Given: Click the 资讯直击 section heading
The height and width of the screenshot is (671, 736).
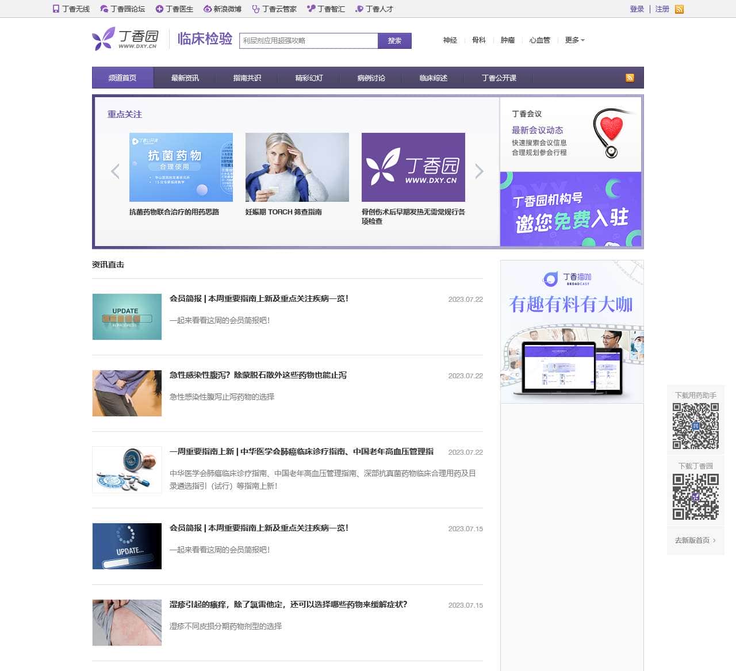Looking at the screenshot, I should (108, 265).
